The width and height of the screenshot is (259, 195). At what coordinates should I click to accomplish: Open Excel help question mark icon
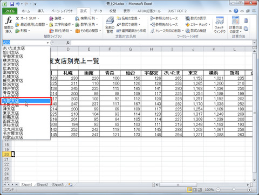pyautogui.click(x=236, y=11)
